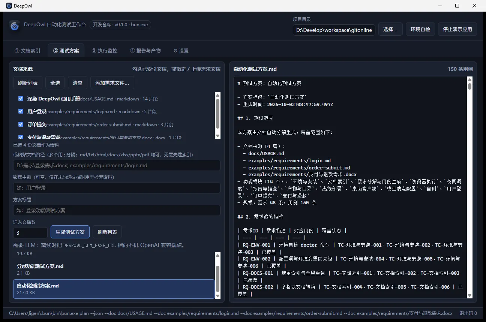Image resolution: width=486 pixels, height=322 pixels.
Task: Click the 聚焦主题 input field
Action: [117, 188]
